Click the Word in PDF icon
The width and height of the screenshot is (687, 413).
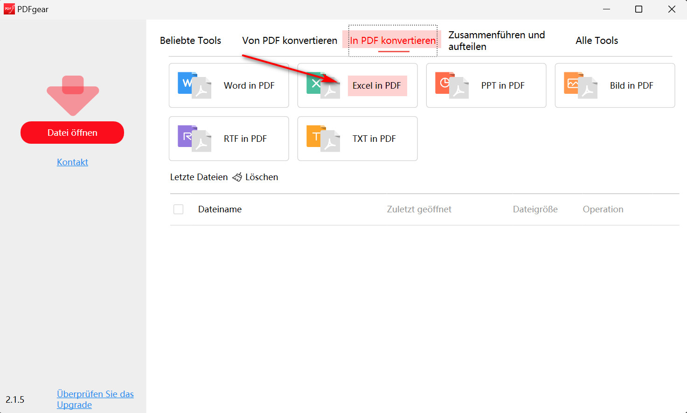tap(194, 85)
